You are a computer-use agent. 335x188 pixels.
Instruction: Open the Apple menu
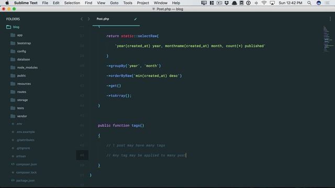[x=7, y=3]
